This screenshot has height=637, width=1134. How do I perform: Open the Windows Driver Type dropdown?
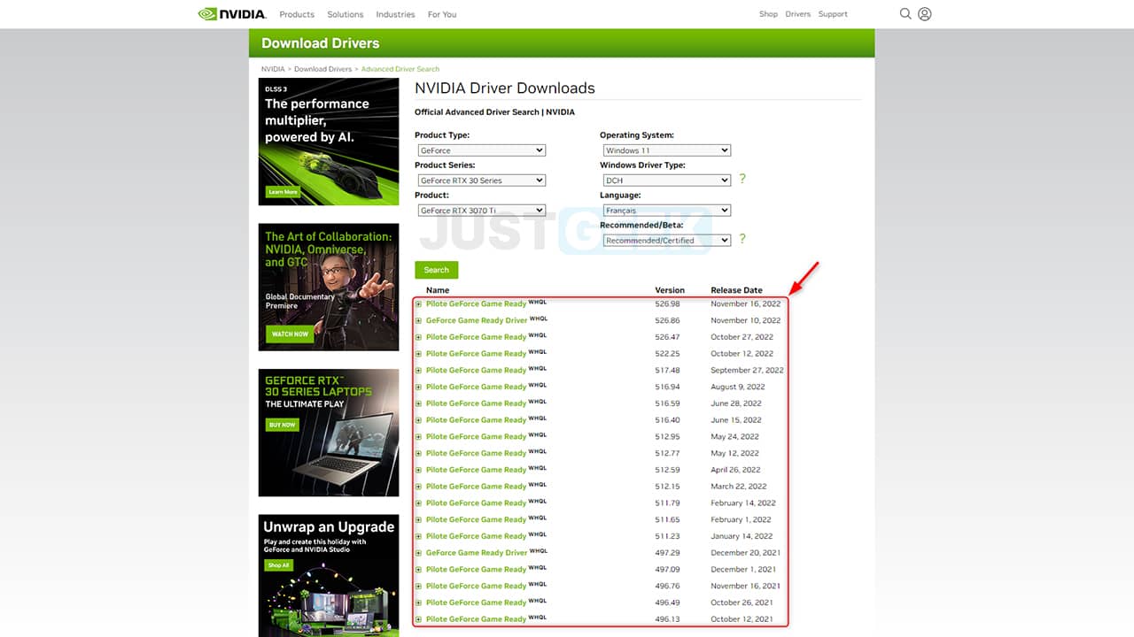click(x=667, y=180)
